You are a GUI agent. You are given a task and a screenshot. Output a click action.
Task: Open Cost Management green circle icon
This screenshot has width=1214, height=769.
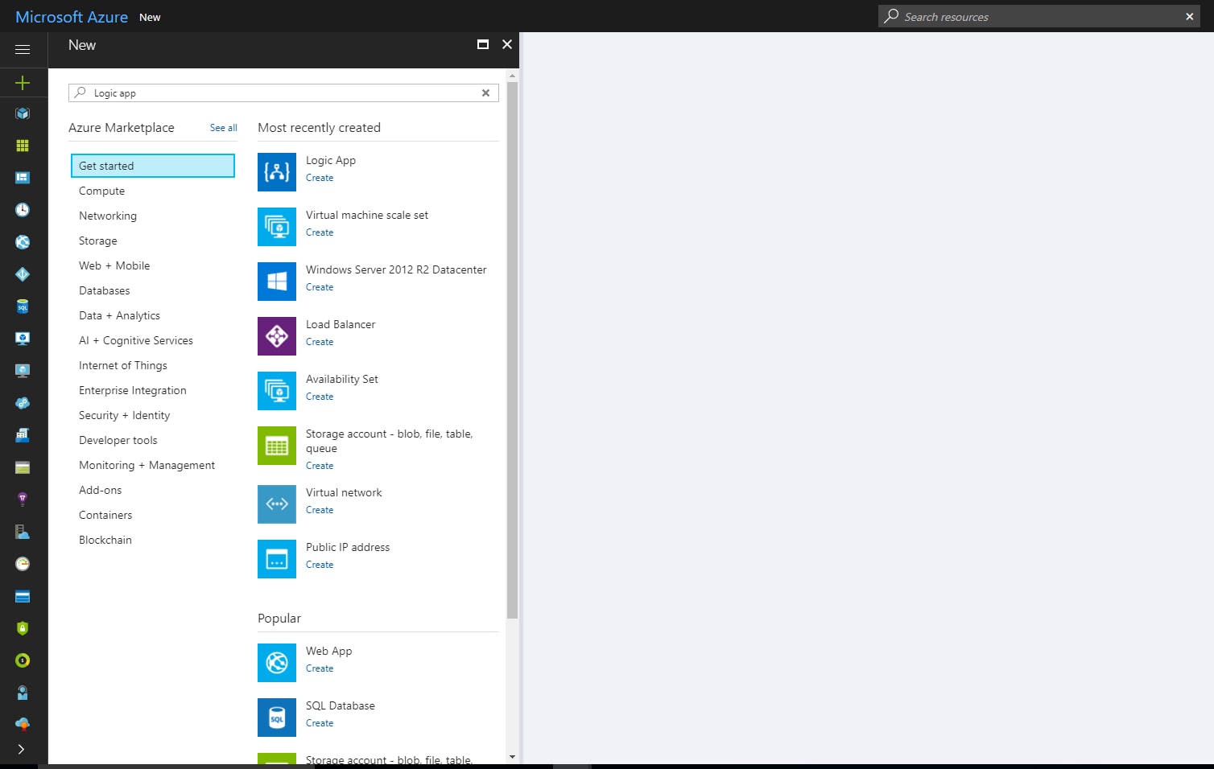[x=23, y=660]
